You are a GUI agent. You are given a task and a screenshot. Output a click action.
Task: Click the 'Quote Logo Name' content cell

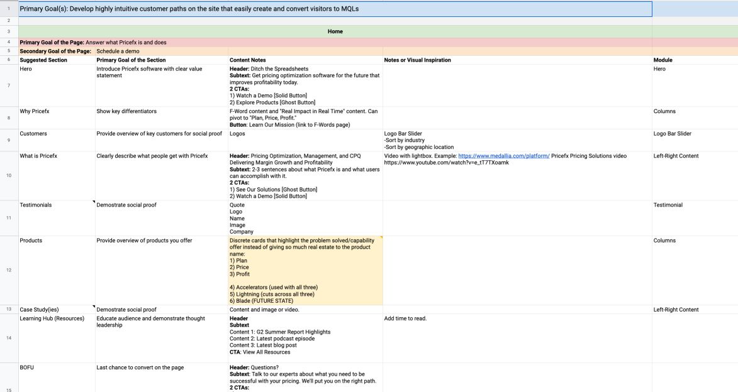(306, 218)
